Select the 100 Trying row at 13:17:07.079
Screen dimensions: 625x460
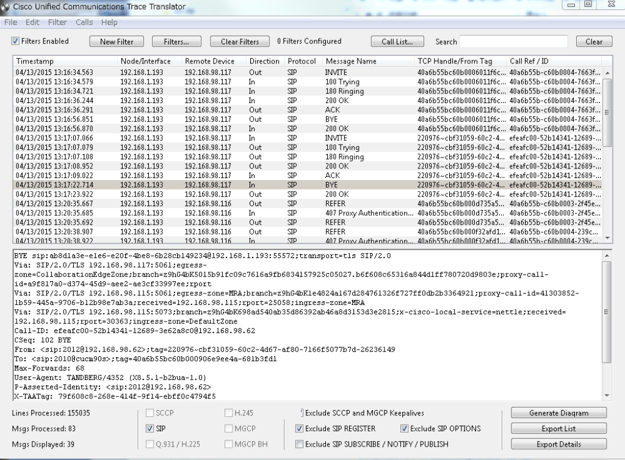(308, 148)
